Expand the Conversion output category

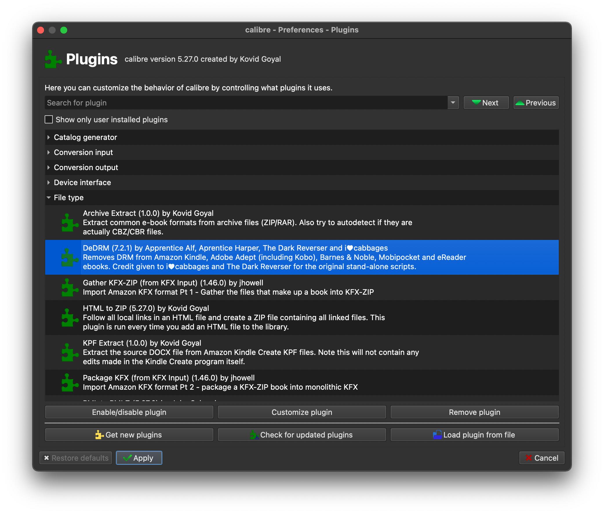click(48, 167)
